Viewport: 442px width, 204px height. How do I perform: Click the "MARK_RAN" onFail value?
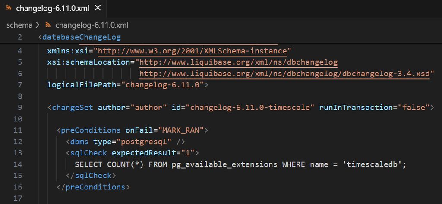point(182,130)
